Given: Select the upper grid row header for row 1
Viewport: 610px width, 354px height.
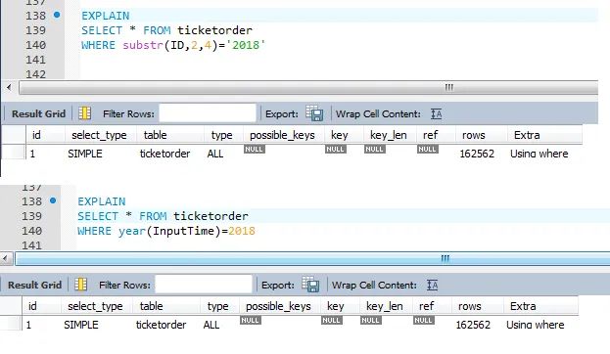Looking at the screenshot, I should pyautogui.click(x=14, y=154).
